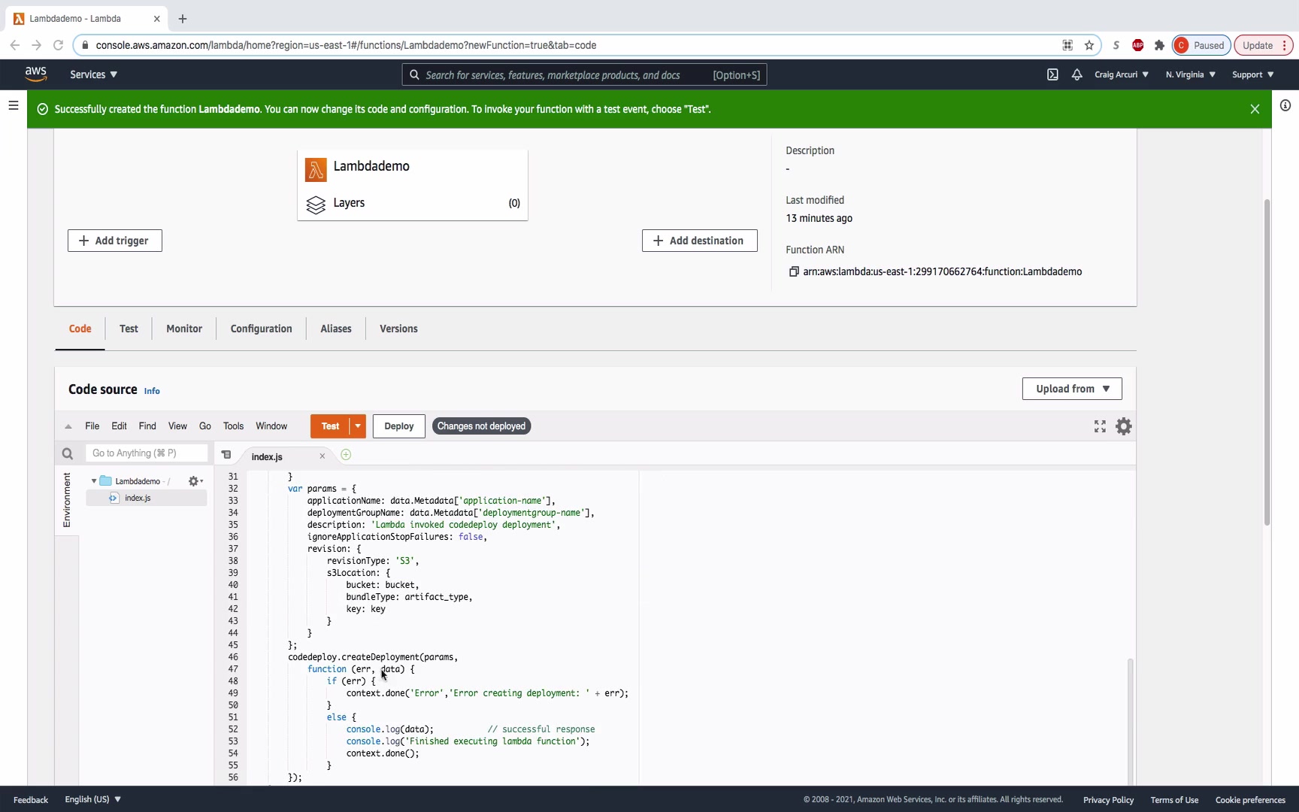Open the Code source Info link
Image resolution: width=1299 pixels, height=812 pixels.
pos(152,391)
